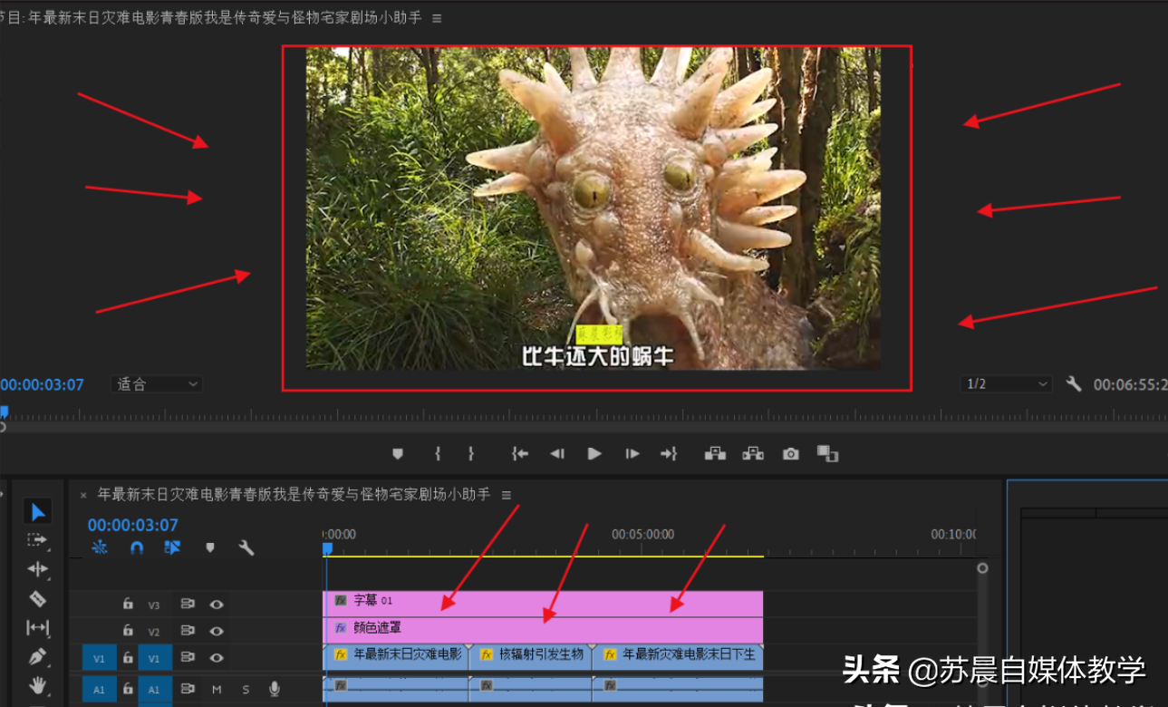Click the program duration 00:06:55 readout

coord(1130,384)
